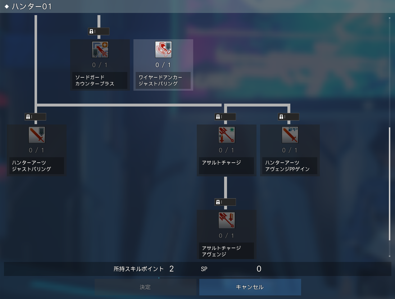Pick the ハンターアーツ アヴェンジPPゲイン skill icon
395x299 pixels.
[x=290, y=135]
